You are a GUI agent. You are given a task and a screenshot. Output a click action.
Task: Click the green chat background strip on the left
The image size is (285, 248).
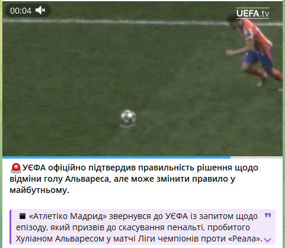point(1,124)
